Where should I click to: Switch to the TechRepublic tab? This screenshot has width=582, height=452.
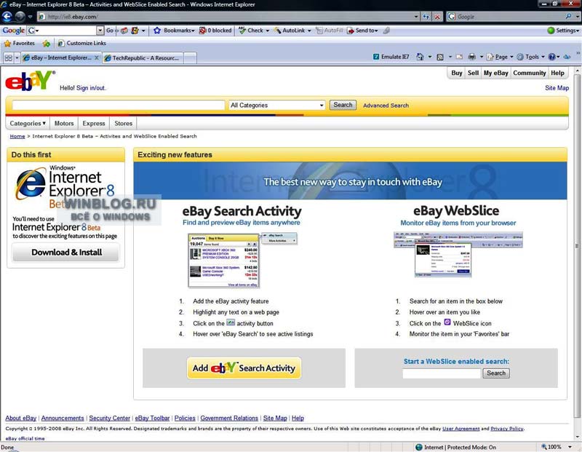tap(143, 58)
